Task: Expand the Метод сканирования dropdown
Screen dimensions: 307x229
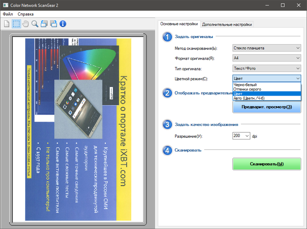Action: click(x=267, y=48)
